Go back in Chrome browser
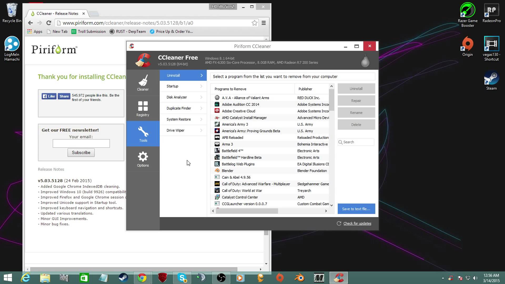 pyautogui.click(x=31, y=23)
